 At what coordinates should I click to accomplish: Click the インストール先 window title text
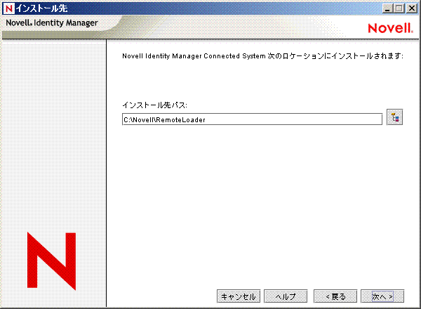coord(41,8)
